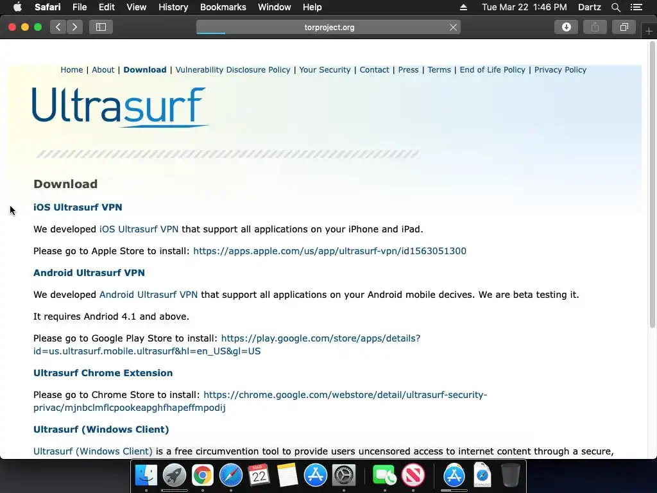Image resolution: width=657 pixels, height=493 pixels.
Task: Open the Safari downloads button
Action: [x=566, y=27]
